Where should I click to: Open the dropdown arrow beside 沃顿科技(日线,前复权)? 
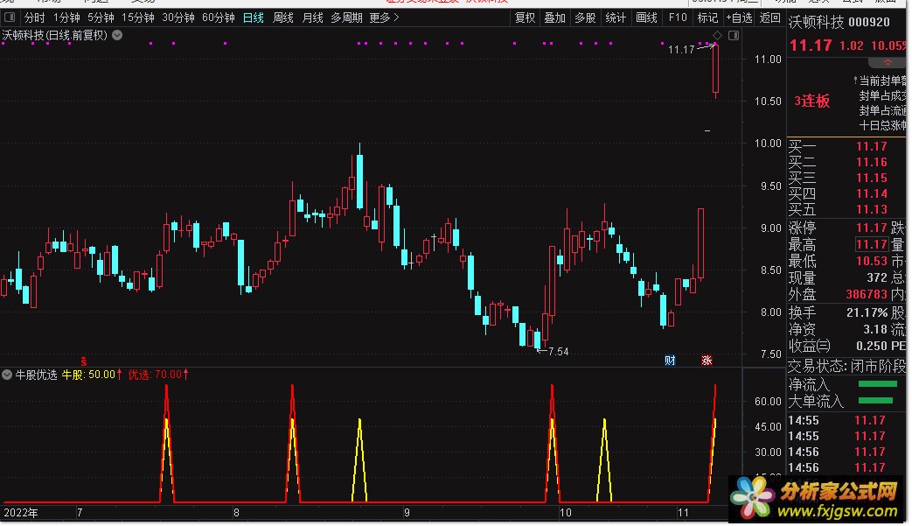point(117,35)
